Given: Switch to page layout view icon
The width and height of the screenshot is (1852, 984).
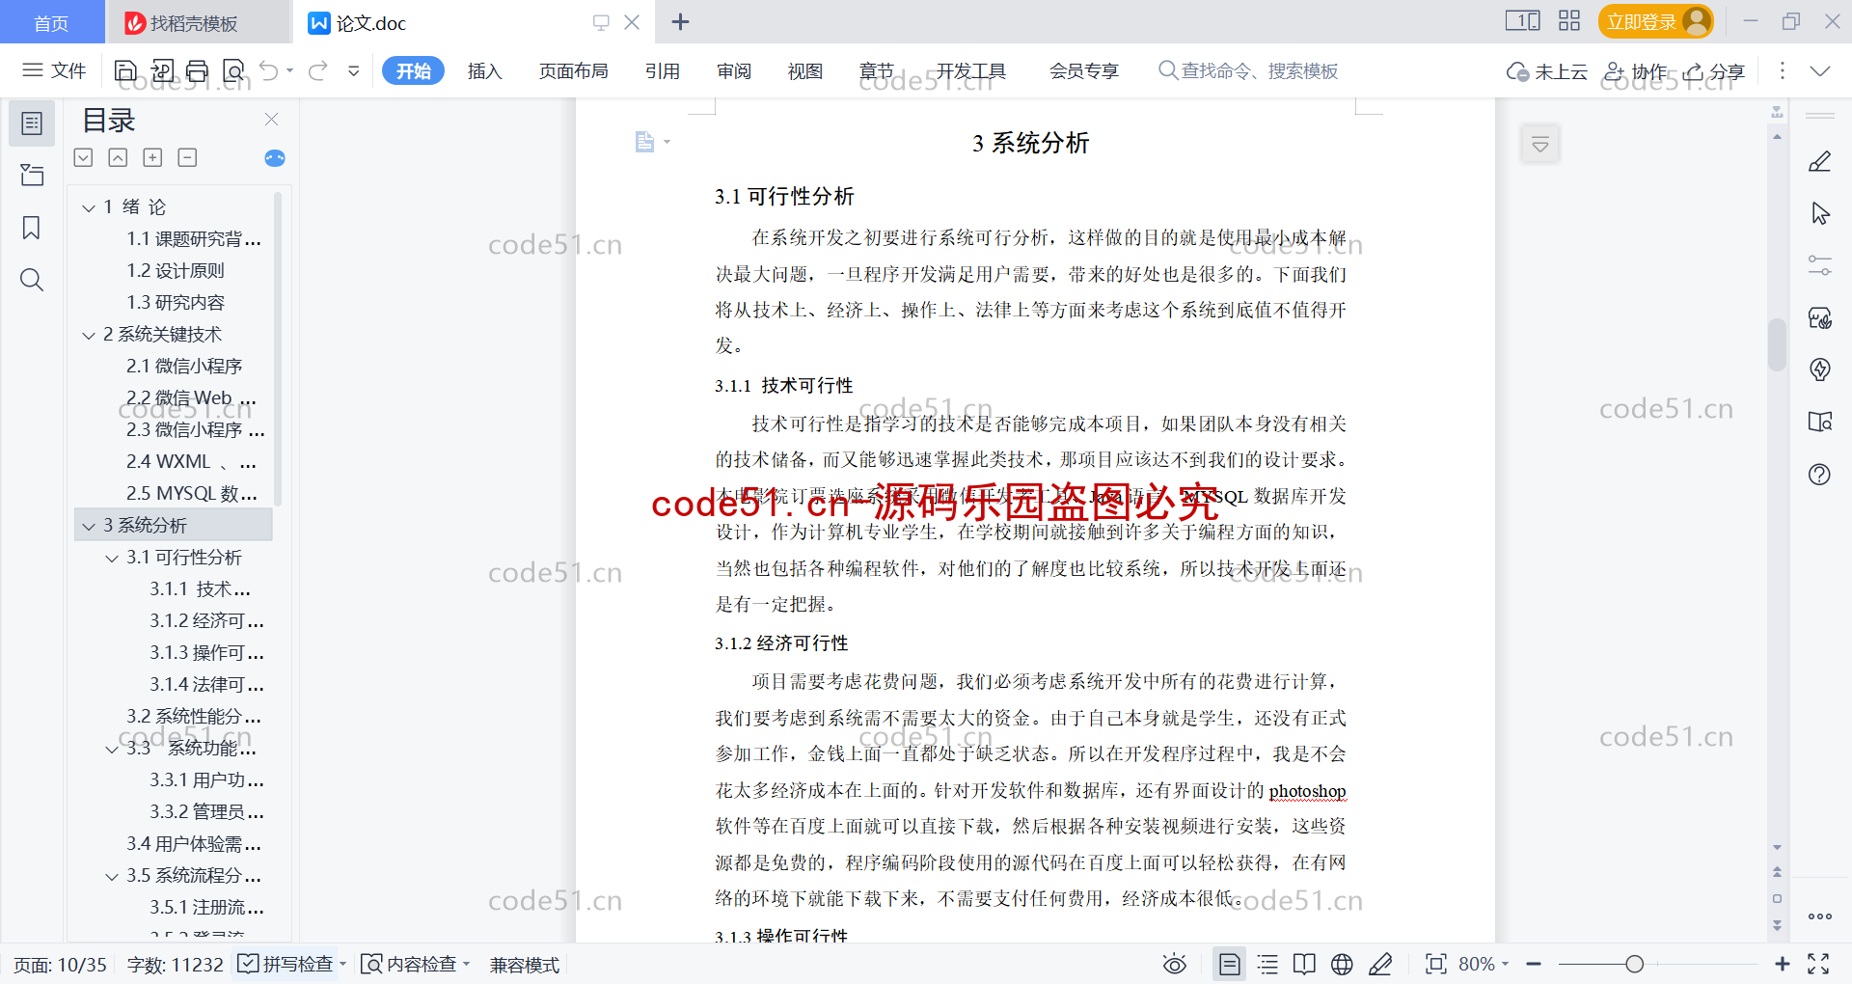Looking at the screenshot, I should (x=1229, y=964).
